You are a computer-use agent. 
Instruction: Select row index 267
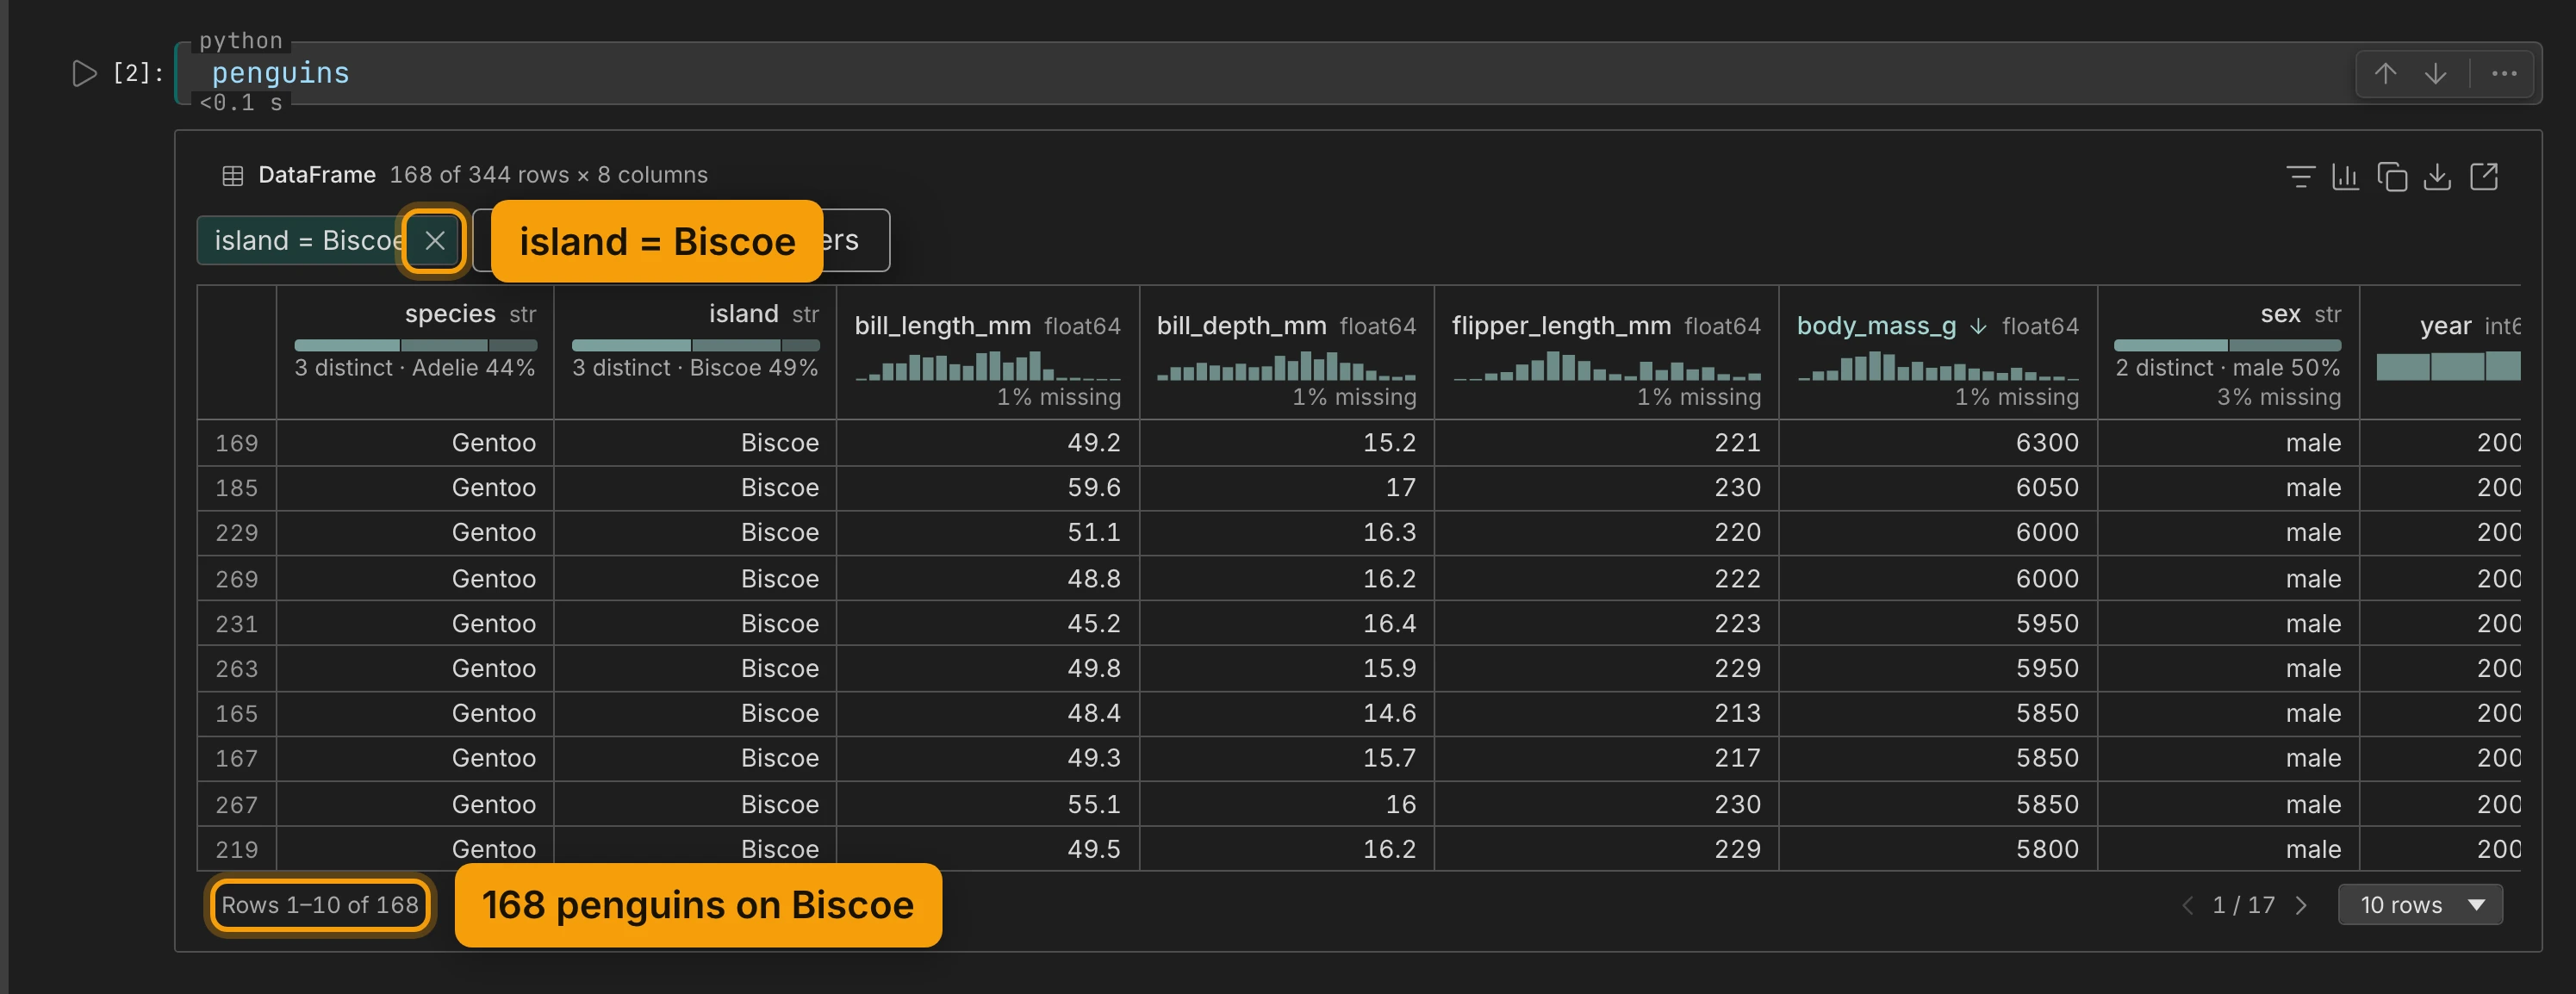[x=237, y=805]
